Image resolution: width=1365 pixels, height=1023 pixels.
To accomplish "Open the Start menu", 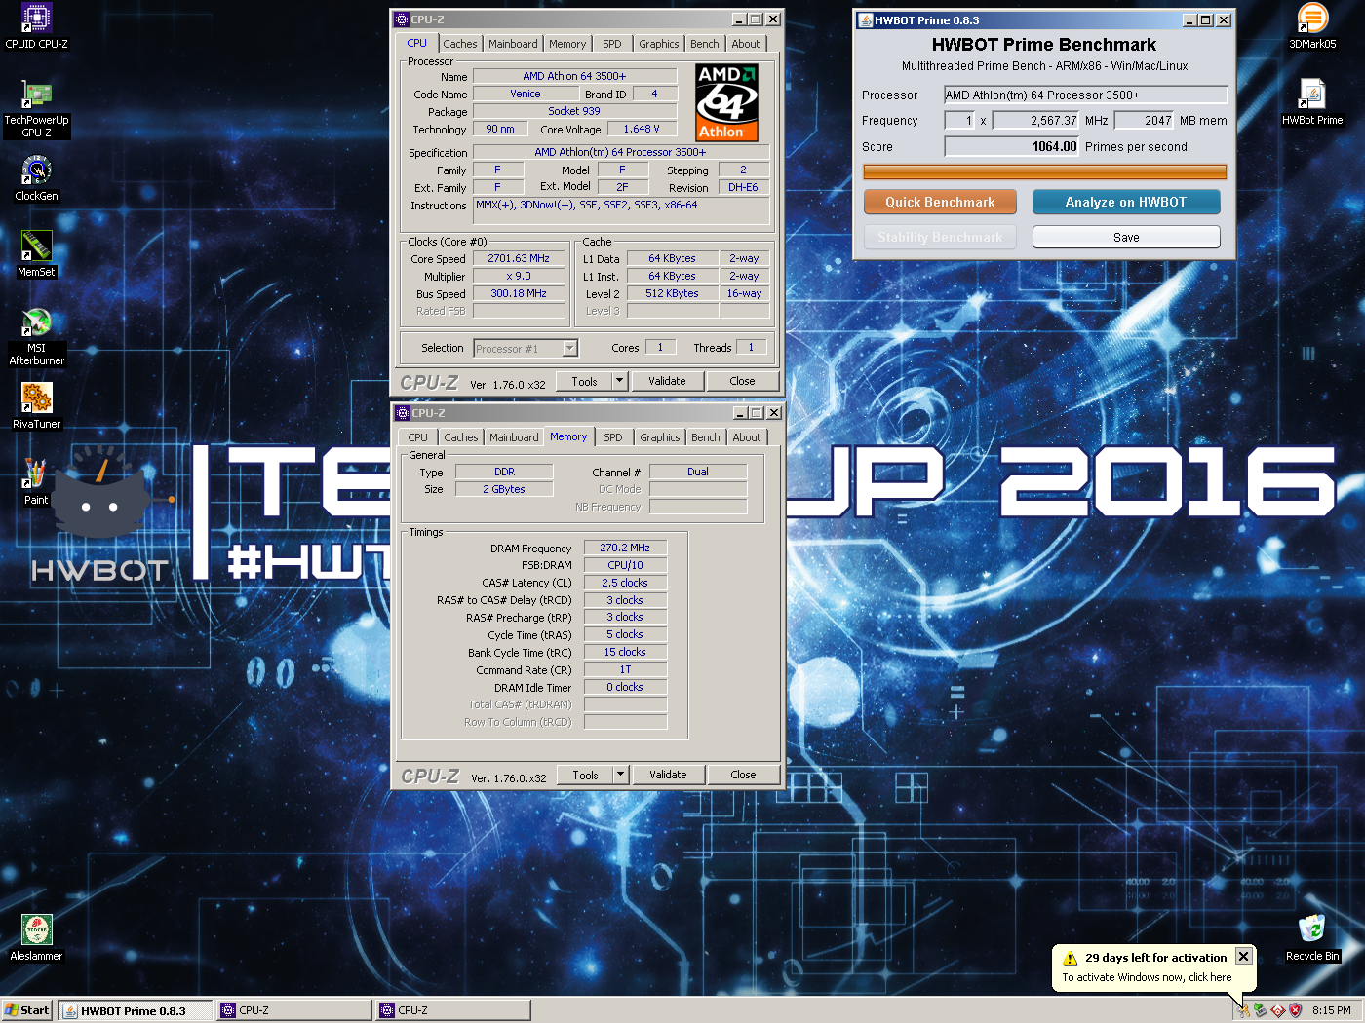I will pos(27,1010).
